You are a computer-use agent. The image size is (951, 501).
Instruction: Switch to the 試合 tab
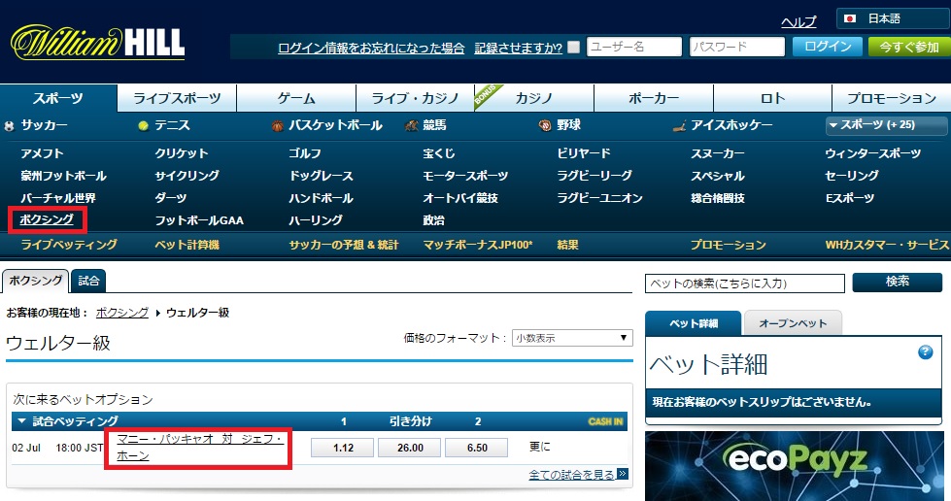click(88, 281)
